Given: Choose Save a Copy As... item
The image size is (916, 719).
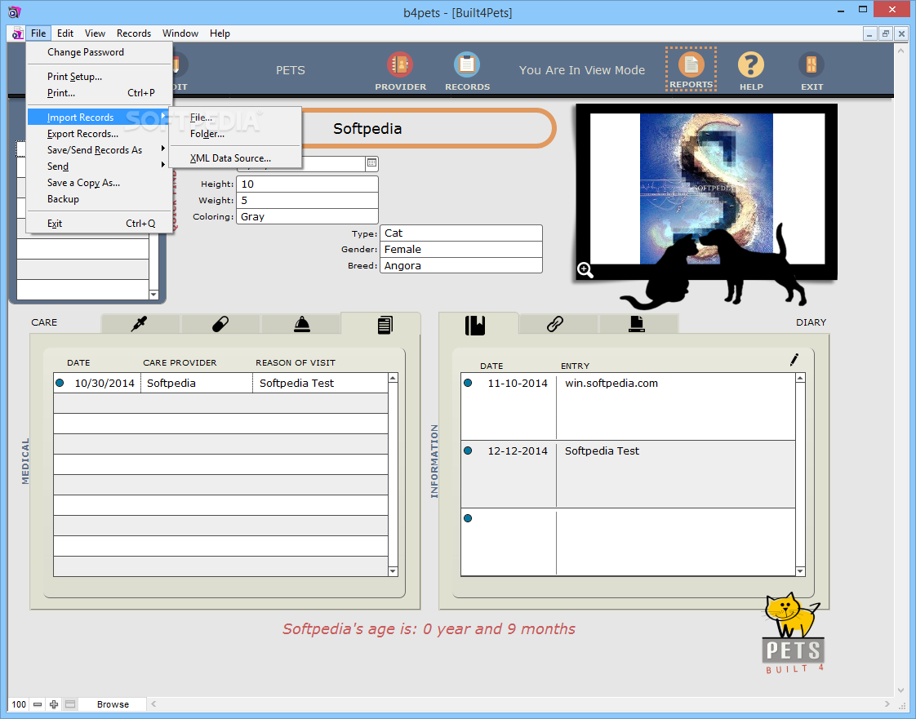Looking at the screenshot, I should (x=99, y=183).
